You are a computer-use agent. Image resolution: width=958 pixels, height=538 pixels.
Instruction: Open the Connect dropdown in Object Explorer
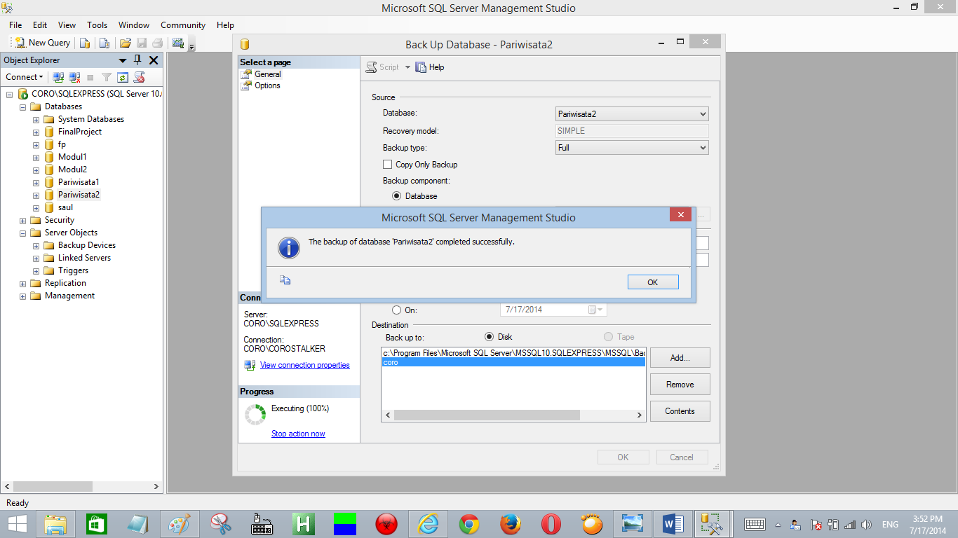pyautogui.click(x=25, y=77)
